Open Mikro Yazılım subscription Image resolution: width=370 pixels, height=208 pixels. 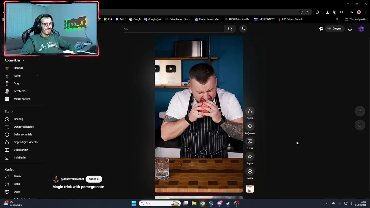[22, 99]
